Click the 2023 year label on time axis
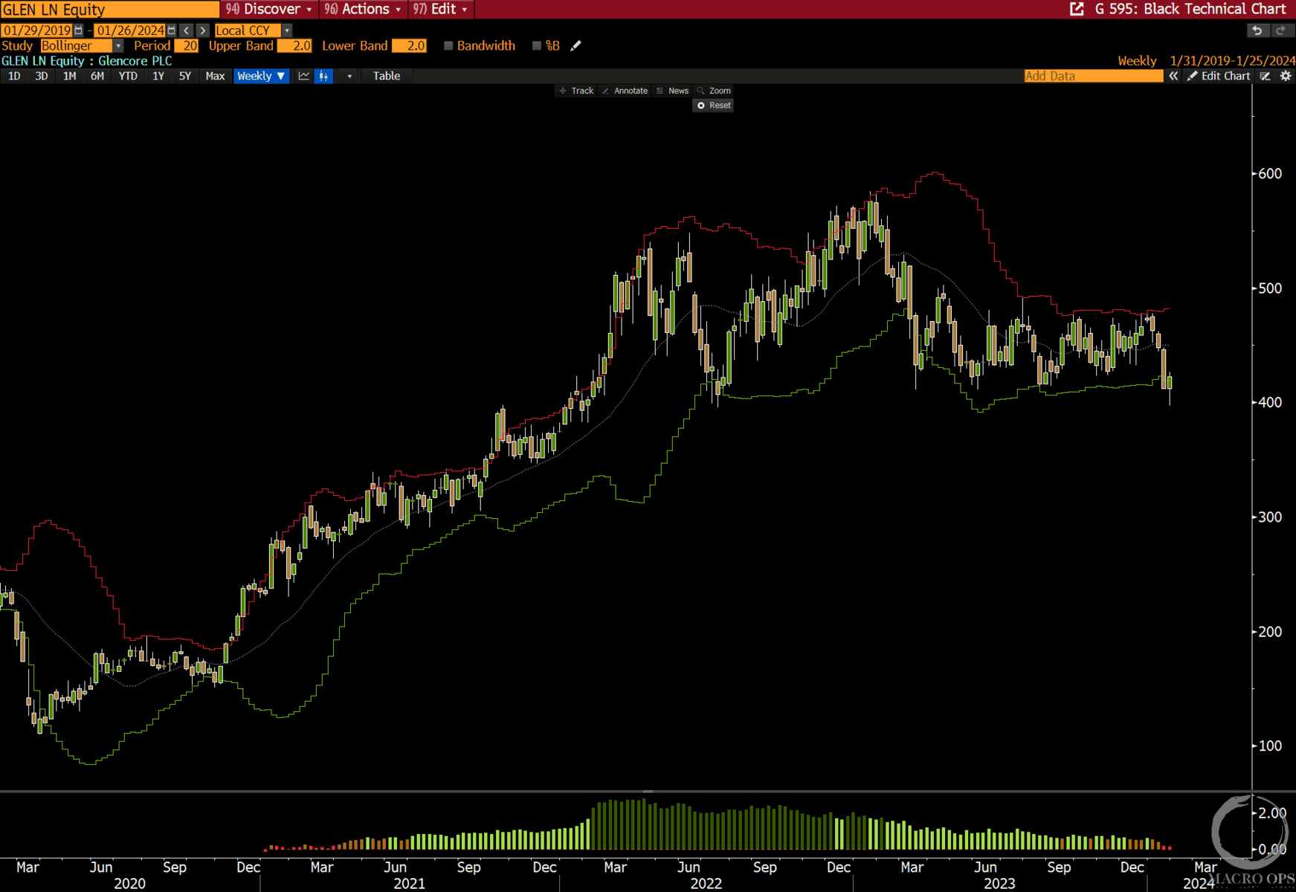 pos(999,883)
